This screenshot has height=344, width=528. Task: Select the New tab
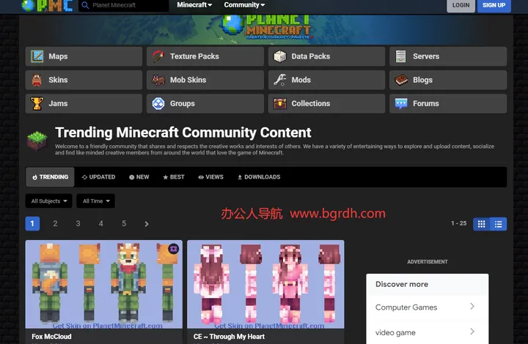coord(139,177)
